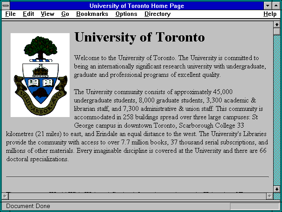This screenshot has height=212, width=282.
Task: Click the progress bar in status bar
Action: click(x=255, y=206)
